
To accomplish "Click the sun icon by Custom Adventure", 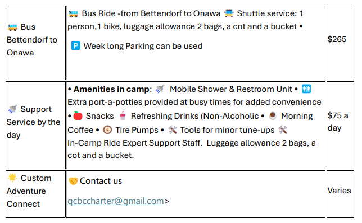I will [12, 178].
